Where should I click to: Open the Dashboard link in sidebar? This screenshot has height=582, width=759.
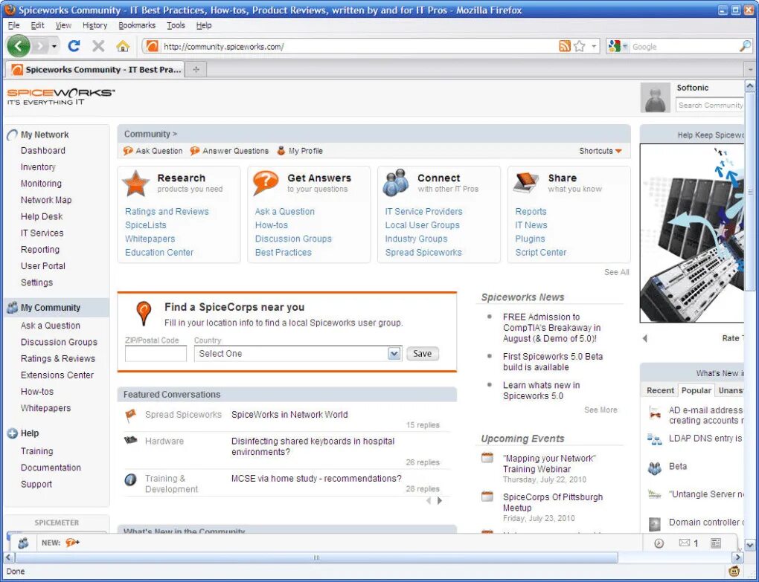tap(42, 150)
